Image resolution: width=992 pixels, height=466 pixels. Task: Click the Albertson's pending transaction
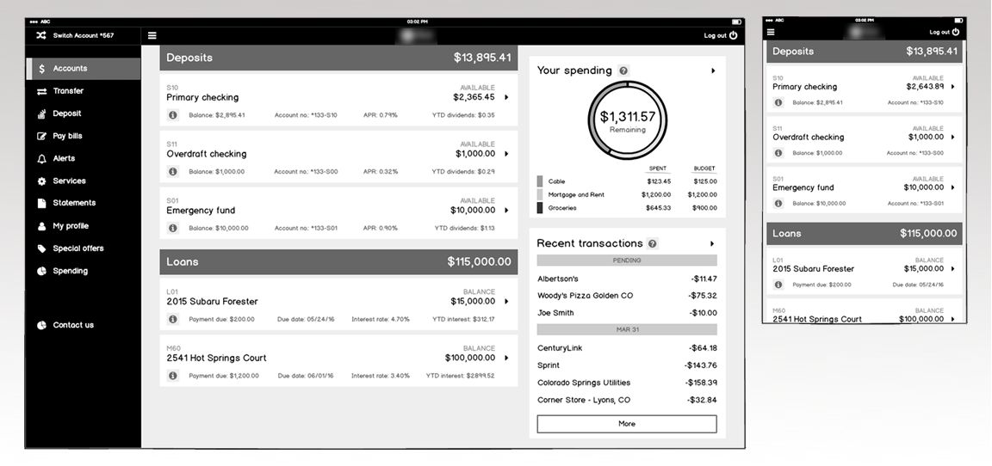(x=627, y=279)
